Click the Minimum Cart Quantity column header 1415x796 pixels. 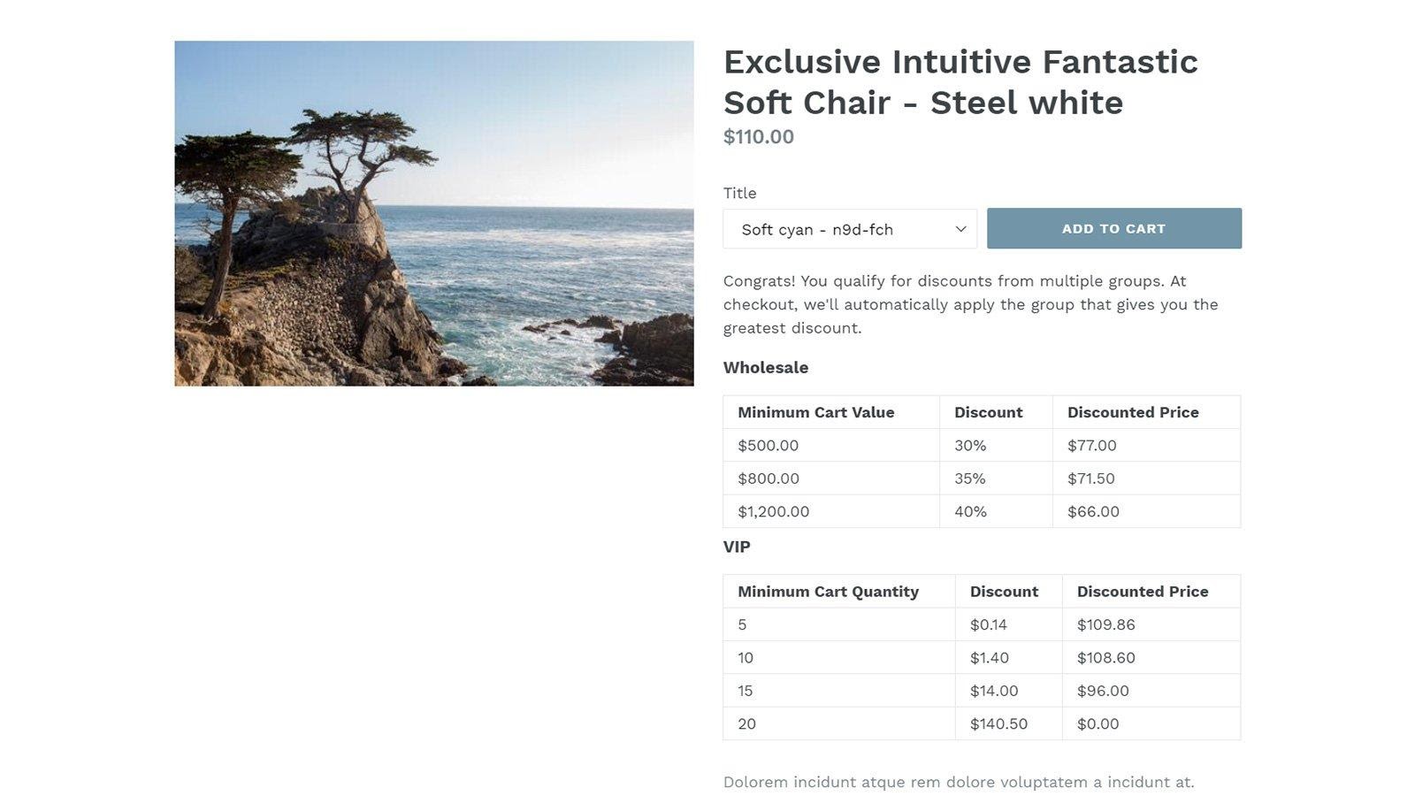828,592
